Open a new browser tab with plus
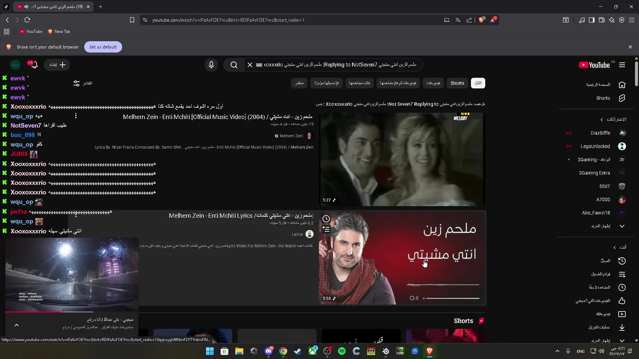Viewport: 639px width, 359px height. 100,6
